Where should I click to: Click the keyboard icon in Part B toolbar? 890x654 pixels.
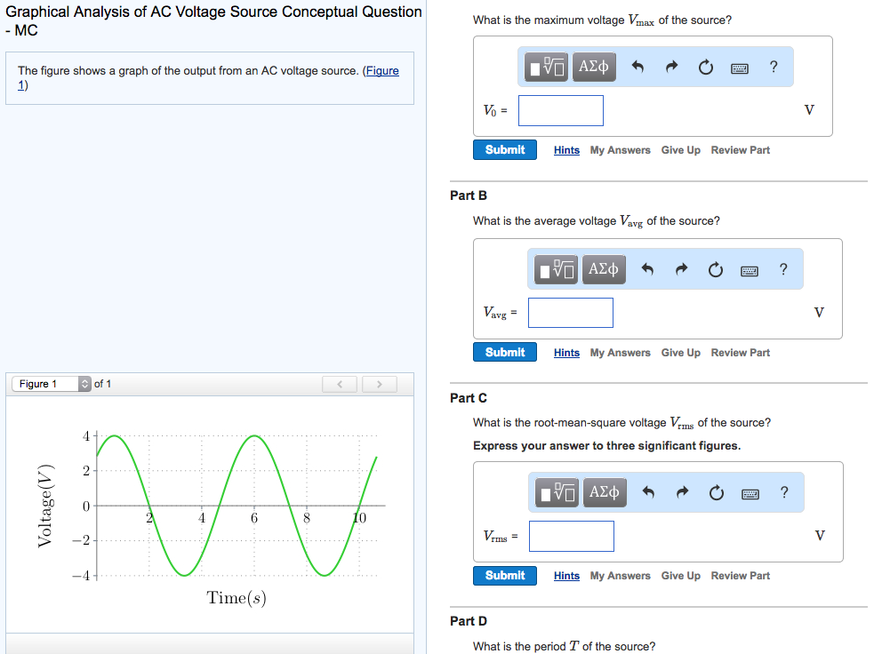pos(749,269)
